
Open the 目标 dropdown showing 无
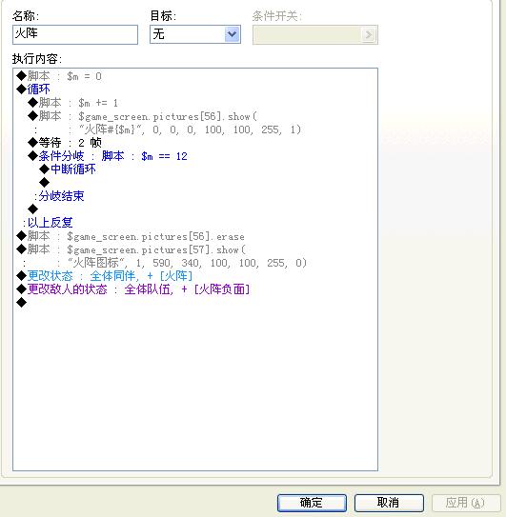coord(195,34)
